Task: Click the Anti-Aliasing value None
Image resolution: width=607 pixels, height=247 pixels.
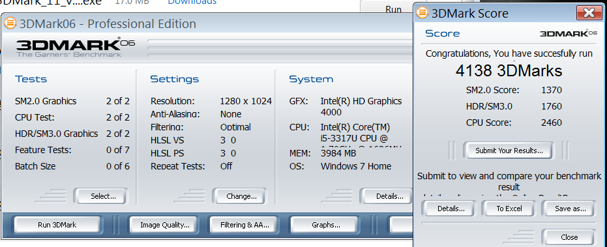Action: tap(230, 114)
